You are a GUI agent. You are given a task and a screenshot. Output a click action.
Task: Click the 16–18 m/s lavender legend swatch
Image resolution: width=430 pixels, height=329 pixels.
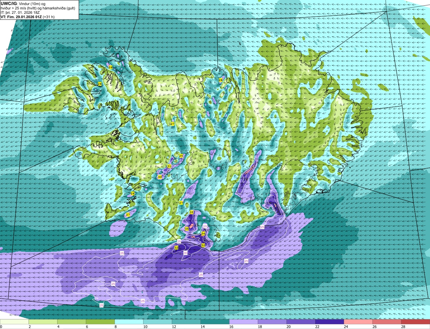(x=244, y=322)
